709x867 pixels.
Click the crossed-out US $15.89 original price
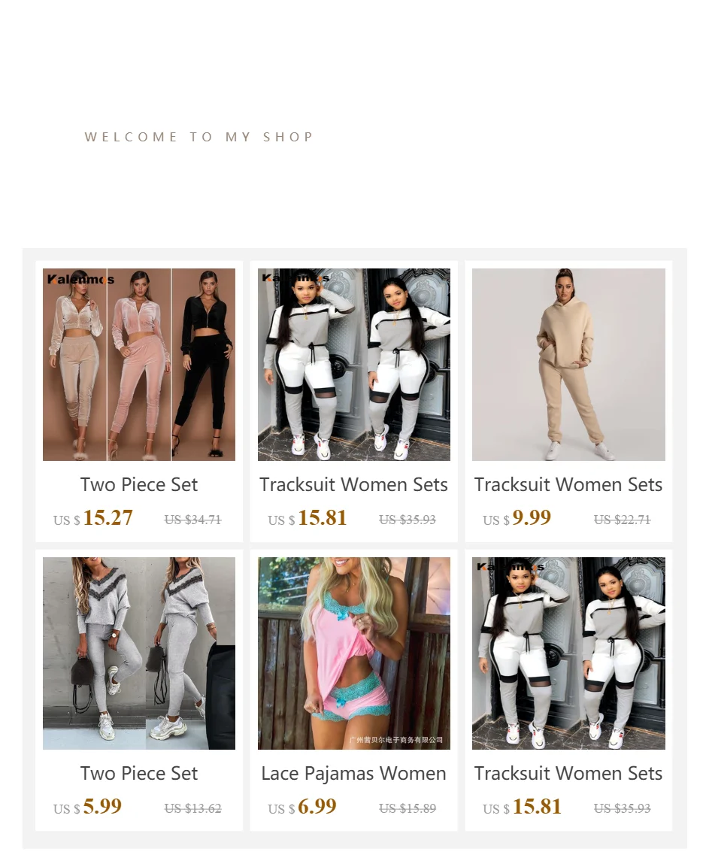[x=408, y=808]
